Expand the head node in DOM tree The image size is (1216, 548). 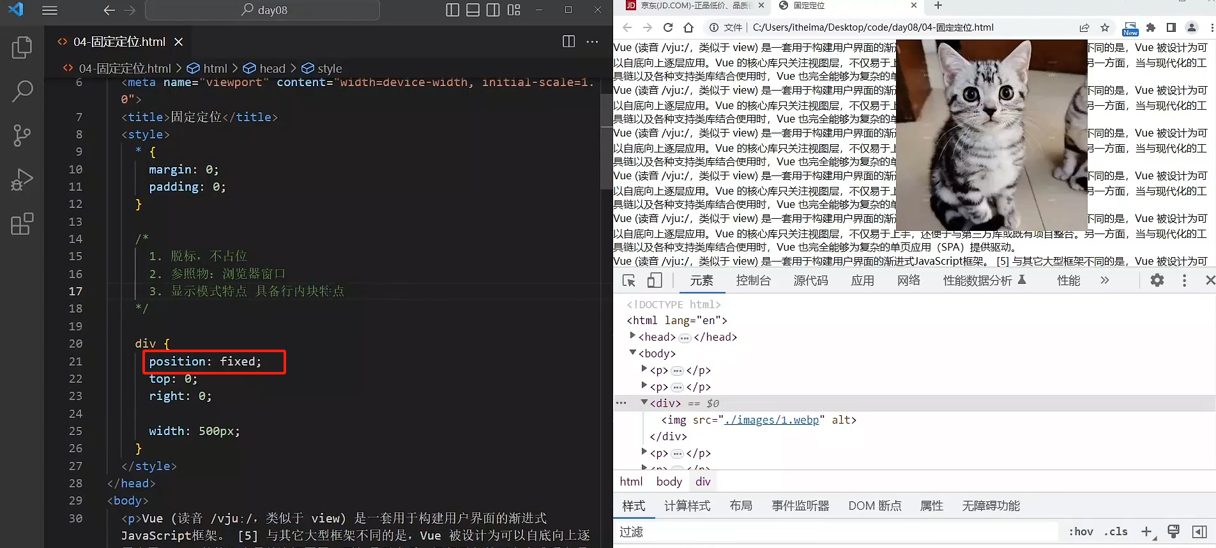coord(632,336)
